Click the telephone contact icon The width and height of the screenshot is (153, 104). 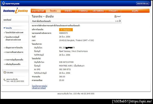tap(5, 80)
